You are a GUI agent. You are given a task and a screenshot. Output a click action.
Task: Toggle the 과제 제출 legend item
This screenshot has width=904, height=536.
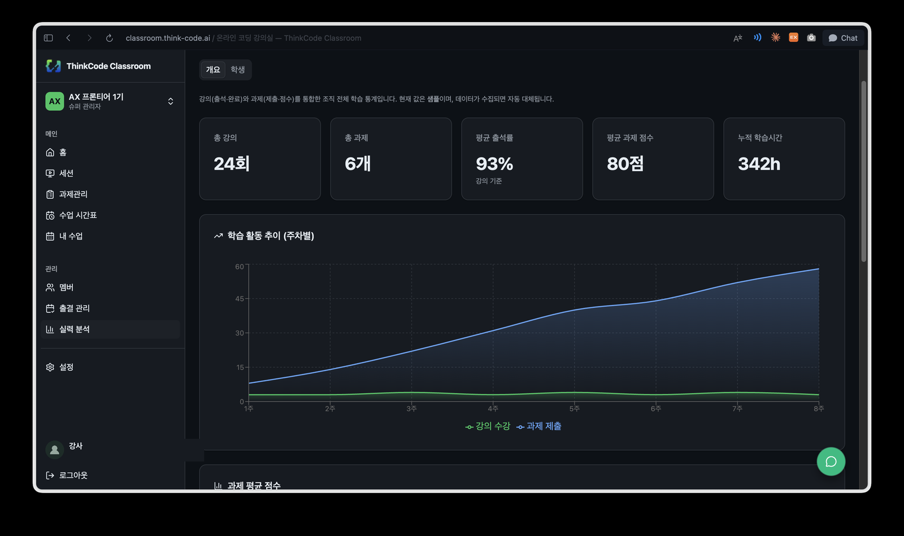539,426
